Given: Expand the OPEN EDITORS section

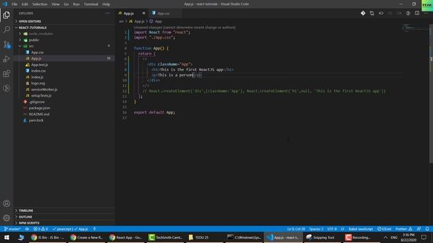Looking at the screenshot, I should 64,21.
